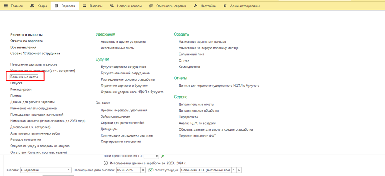Open Дополнительные обработки
Image resolution: width=385 pixels, height=176 pixels.
point(199,111)
